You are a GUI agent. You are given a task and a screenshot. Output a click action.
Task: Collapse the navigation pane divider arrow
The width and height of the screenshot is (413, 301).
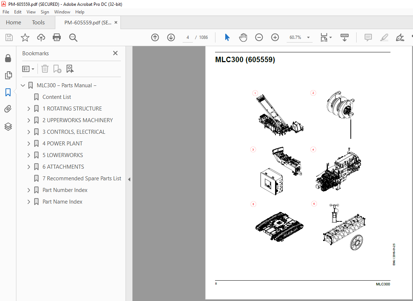(x=129, y=180)
